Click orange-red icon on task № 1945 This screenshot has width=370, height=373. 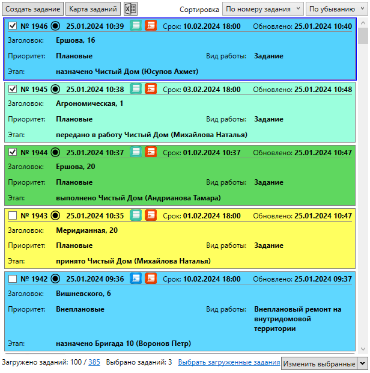click(151, 89)
